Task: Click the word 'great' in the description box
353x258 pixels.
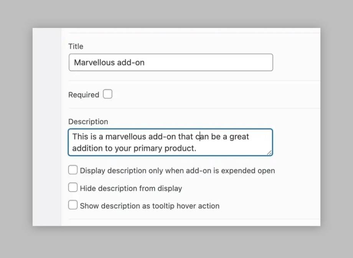Action: tap(239, 137)
